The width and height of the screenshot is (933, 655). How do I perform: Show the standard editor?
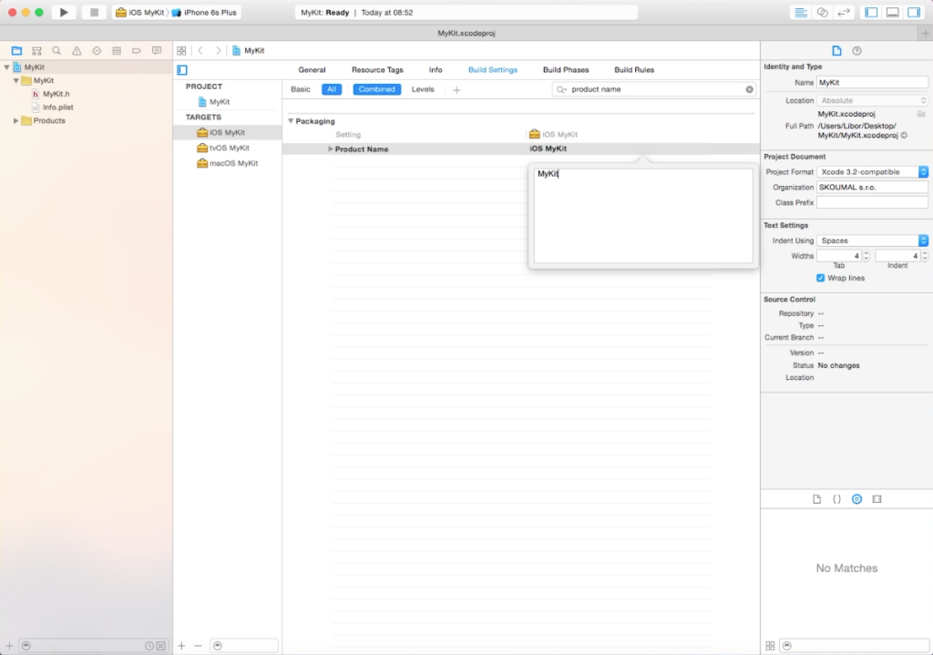point(801,12)
